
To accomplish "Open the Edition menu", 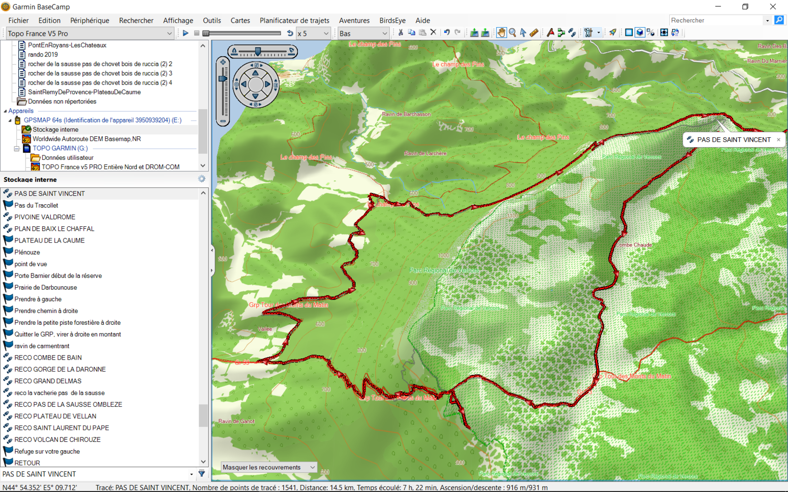I will coord(49,20).
